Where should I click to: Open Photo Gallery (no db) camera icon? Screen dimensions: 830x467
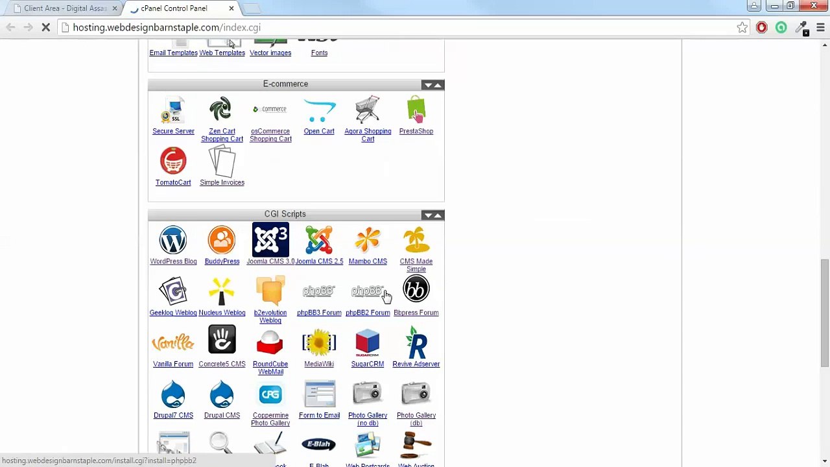coord(368,394)
